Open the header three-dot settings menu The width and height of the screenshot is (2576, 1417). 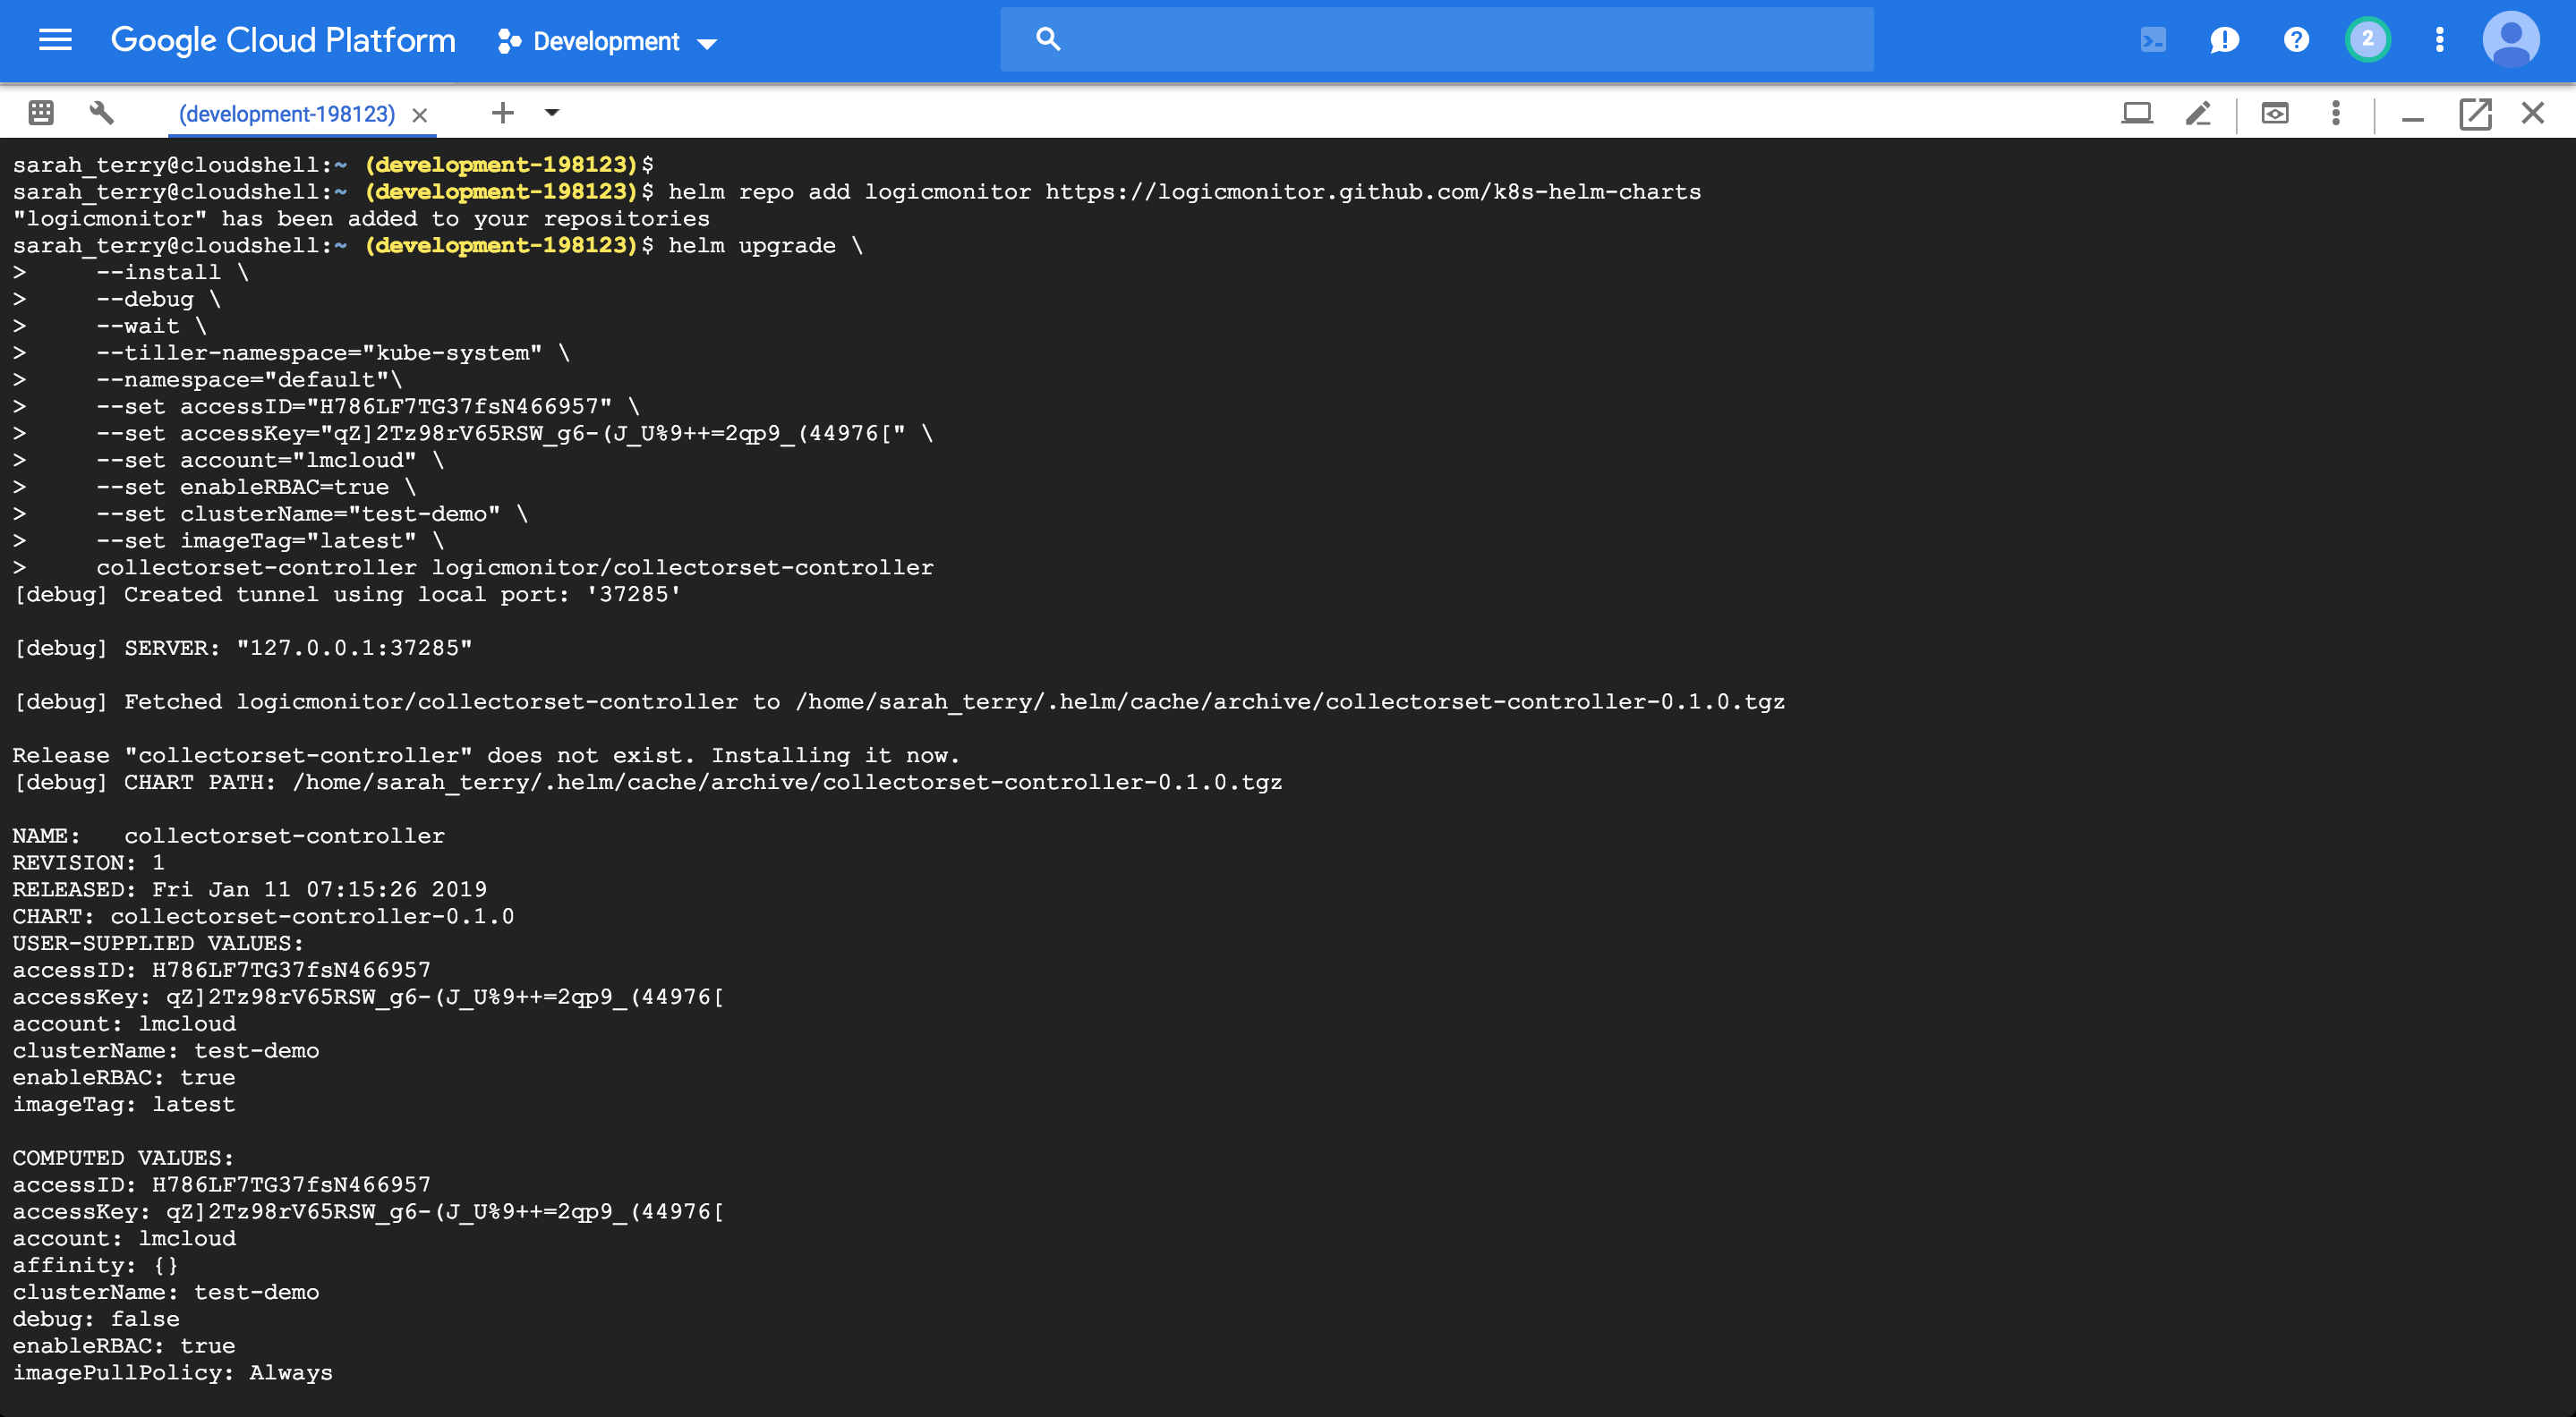tap(2439, 40)
